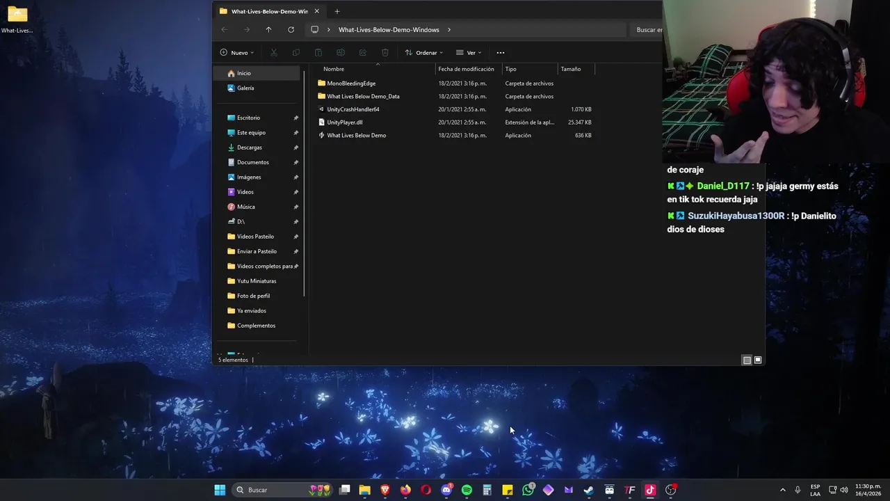890x501 pixels.
Task: Open the Ver view dropdown
Action: (469, 53)
